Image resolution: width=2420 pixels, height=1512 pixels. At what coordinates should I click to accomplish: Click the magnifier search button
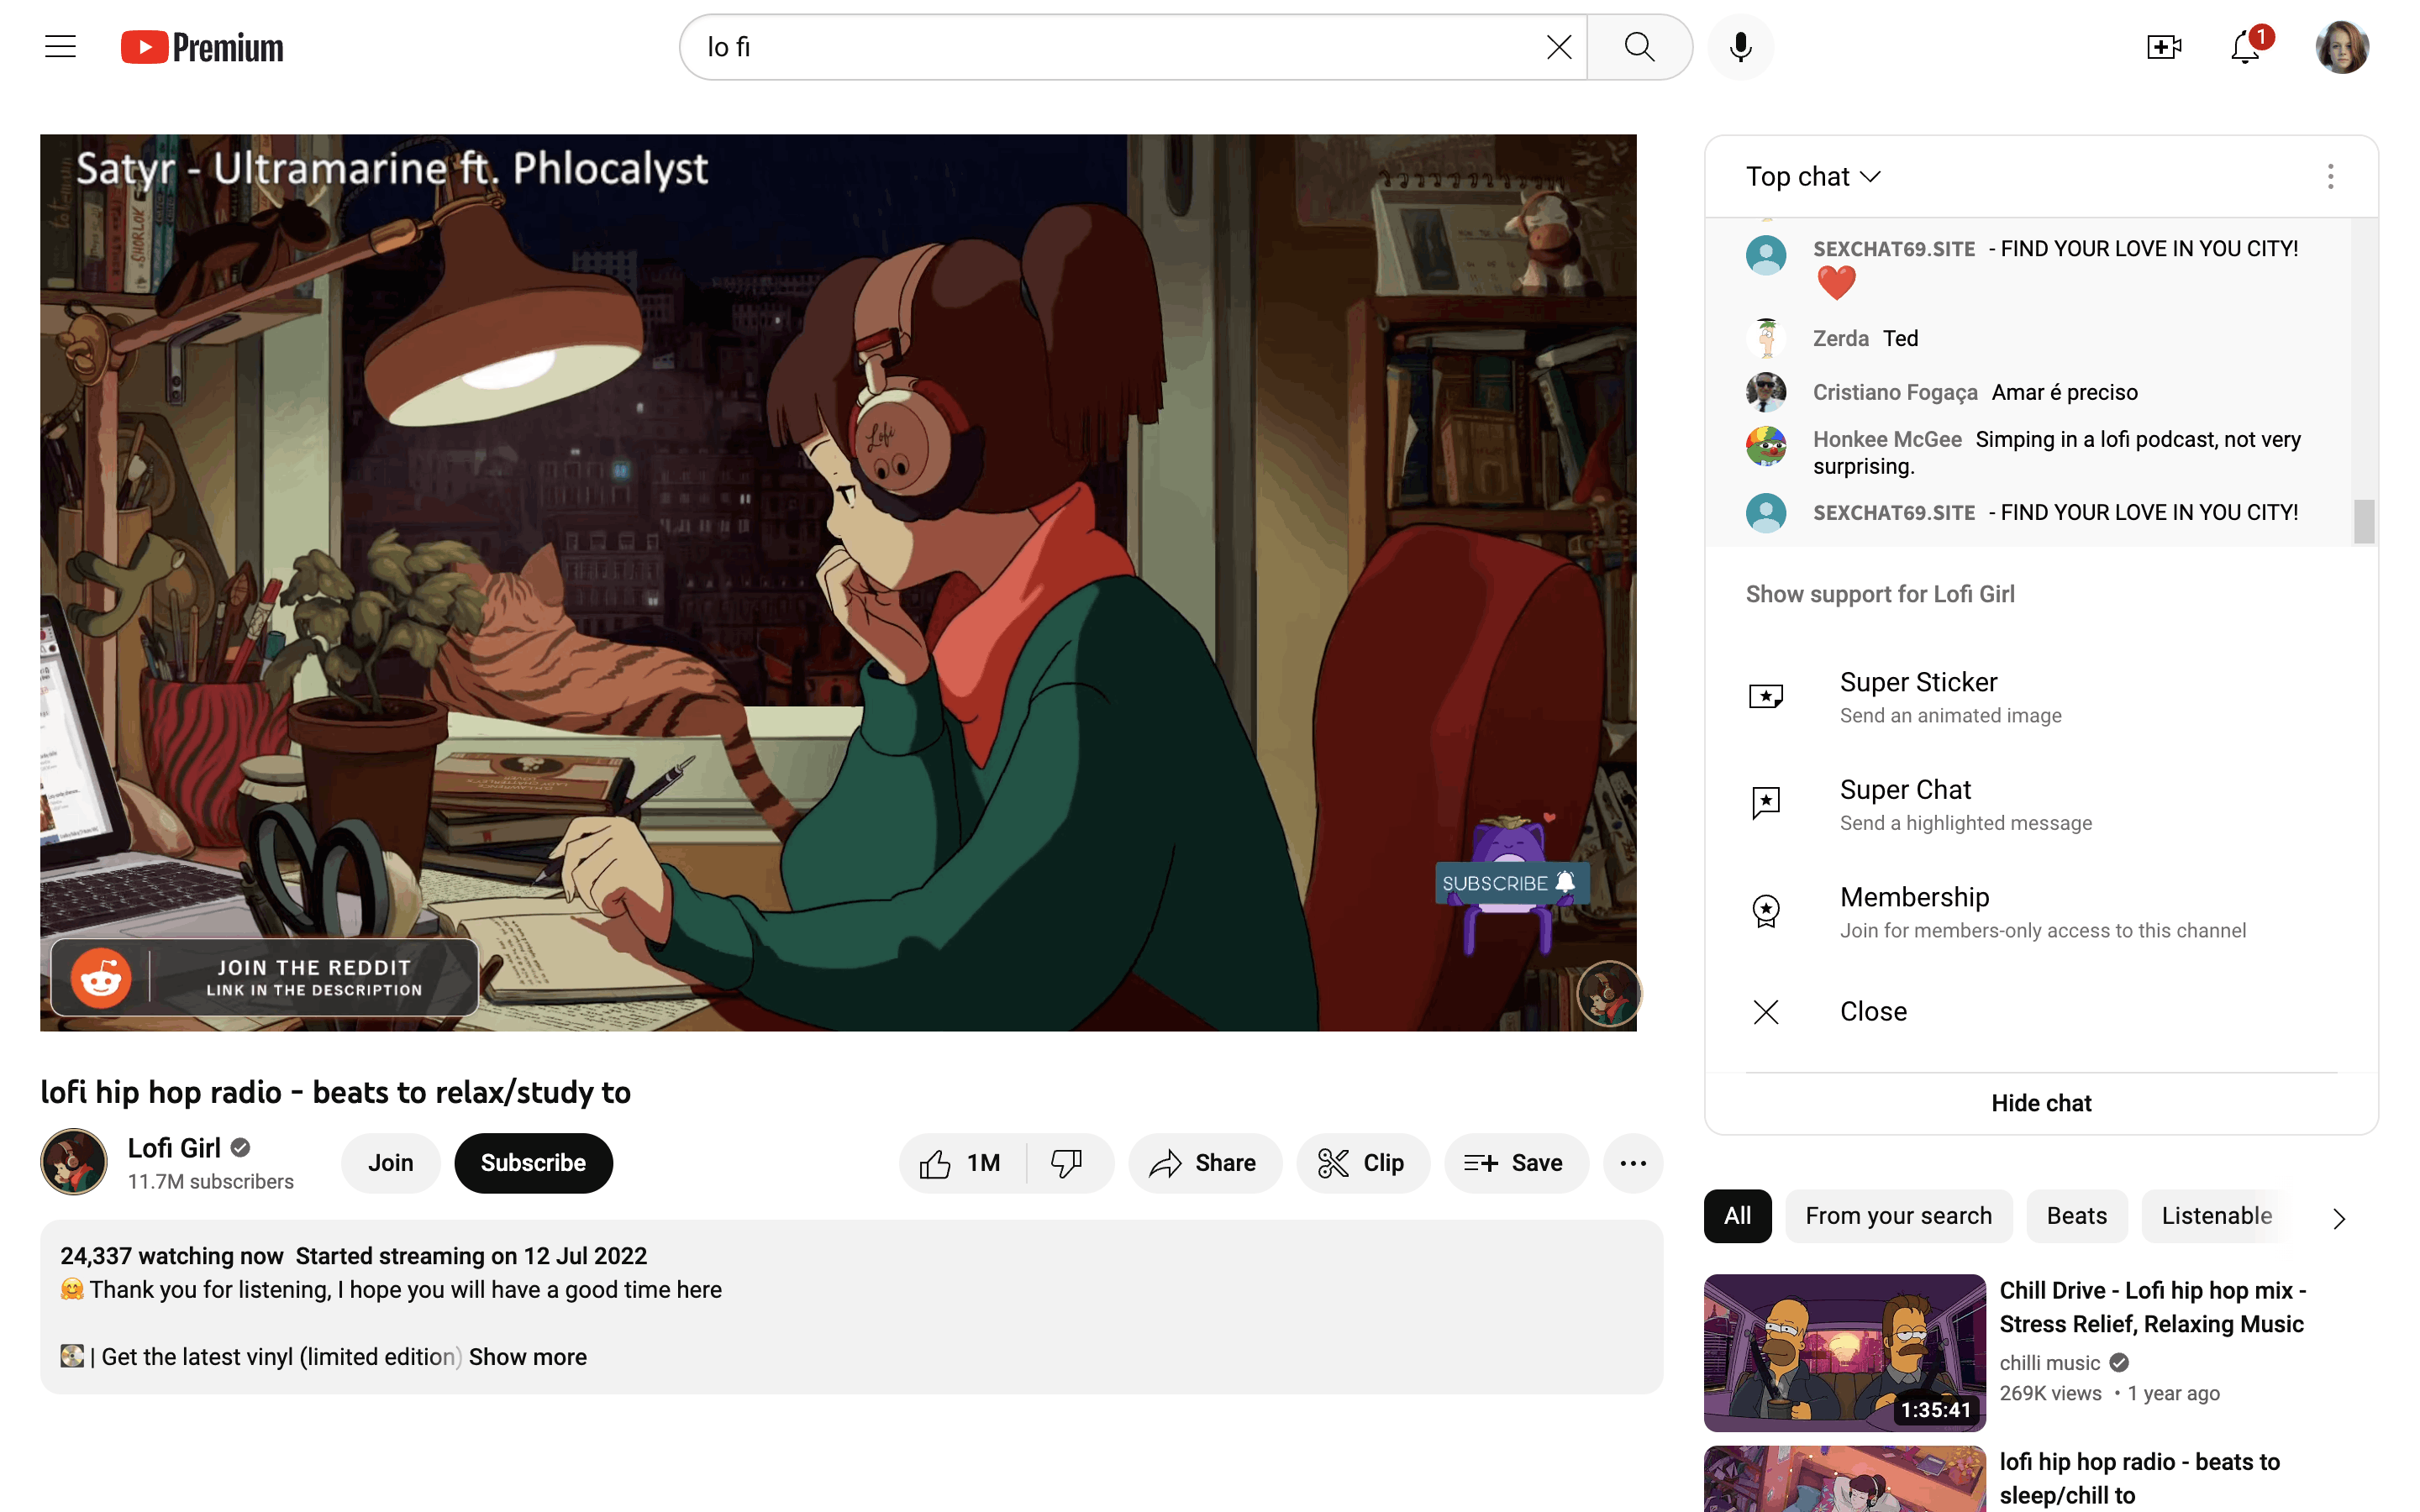[x=1639, y=47]
